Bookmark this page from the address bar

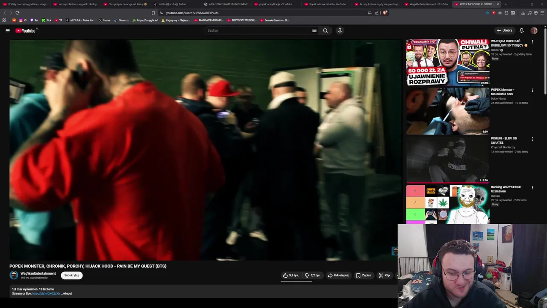click(x=153, y=13)
